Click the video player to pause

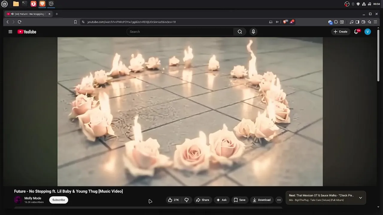(190, 112)
